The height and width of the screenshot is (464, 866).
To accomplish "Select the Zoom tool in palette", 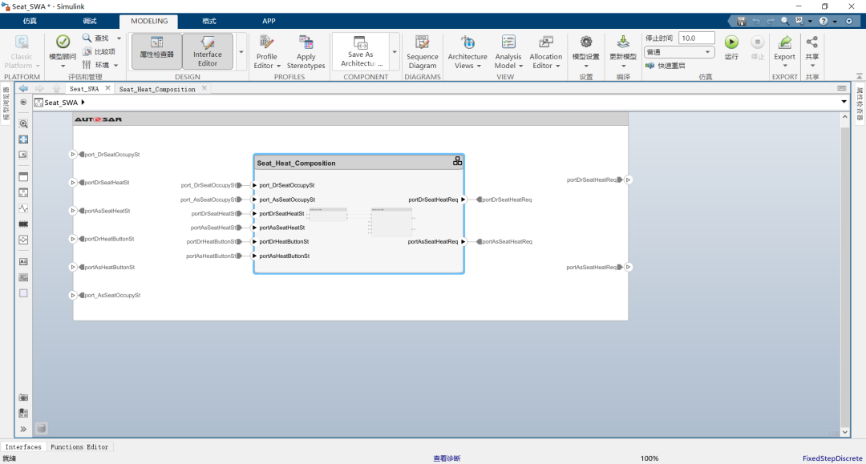I will click(23, 123).
